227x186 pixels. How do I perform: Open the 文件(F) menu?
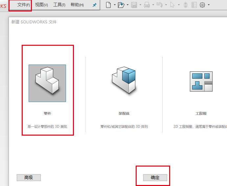tap(23, 5)
